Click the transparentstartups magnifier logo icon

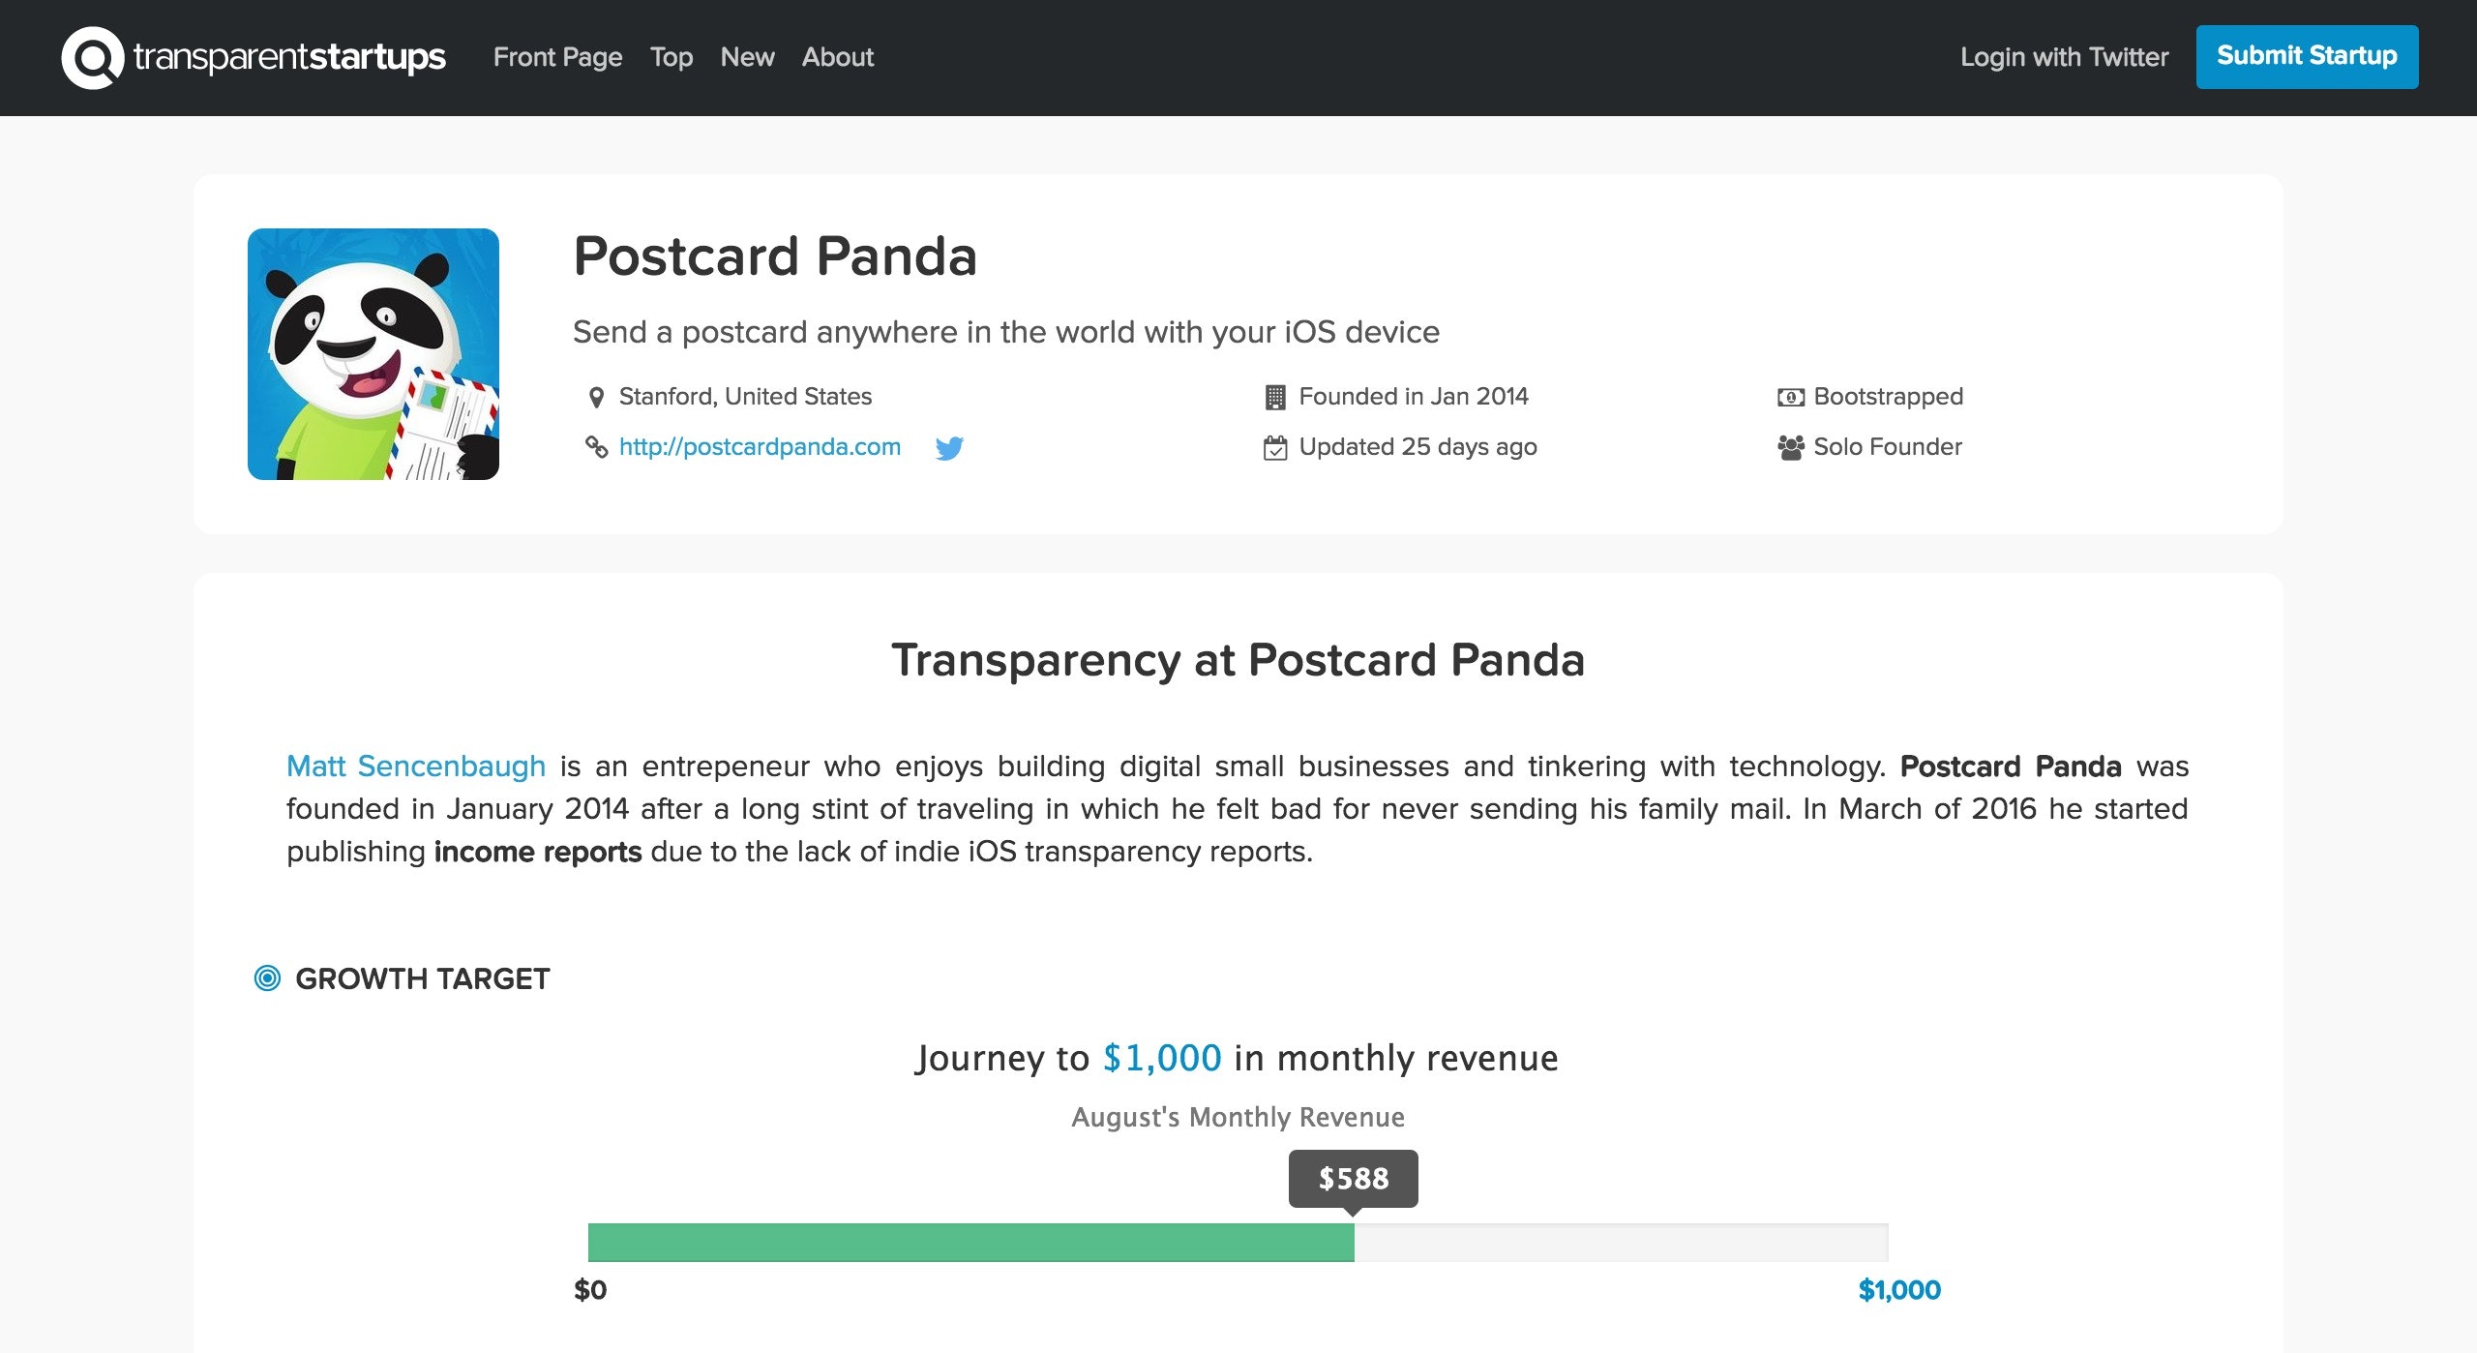coord(93,57)
